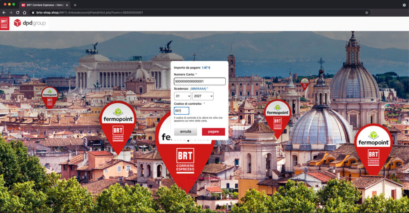
Task: Click the BRT logo in the header
Action: (4, 23)
